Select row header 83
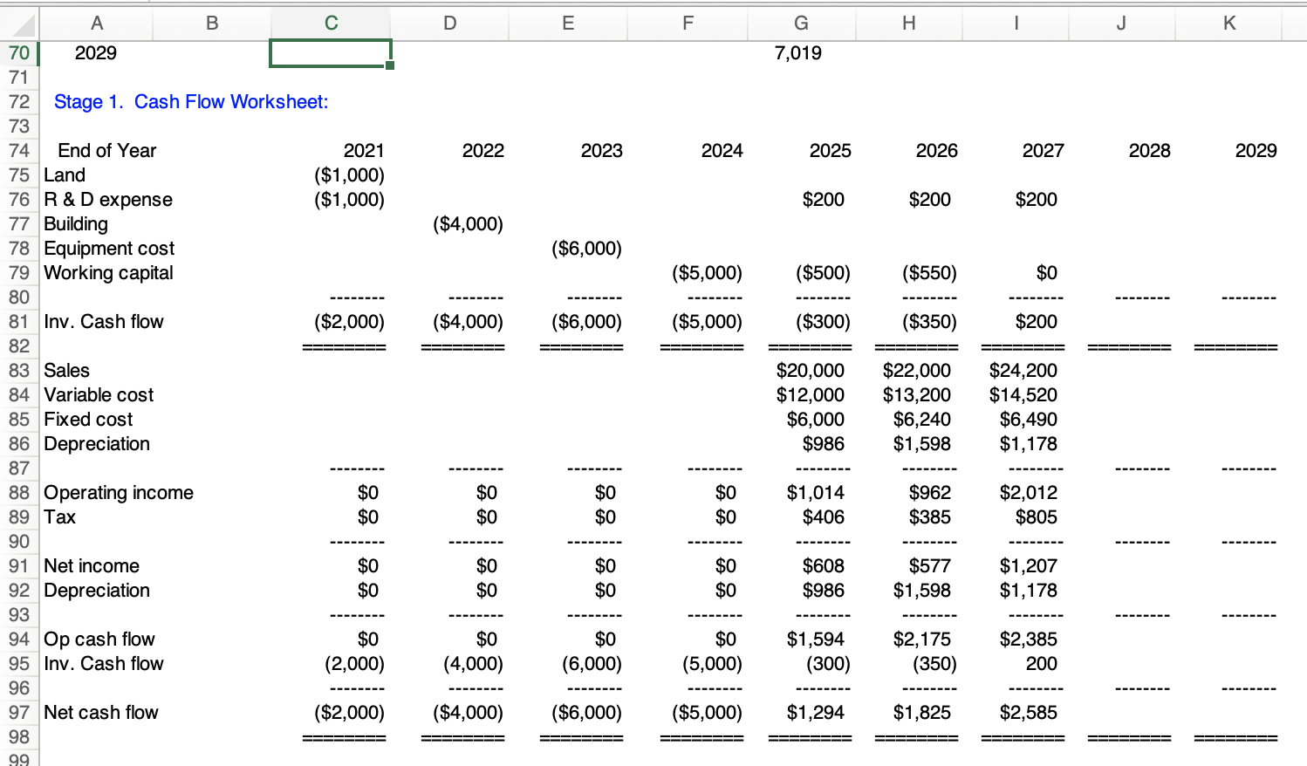The image size is (1307, 766). [x=19, y=371]
